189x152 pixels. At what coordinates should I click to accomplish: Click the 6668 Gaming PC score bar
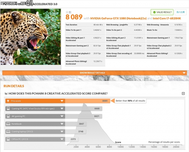(x=84, y=108)
